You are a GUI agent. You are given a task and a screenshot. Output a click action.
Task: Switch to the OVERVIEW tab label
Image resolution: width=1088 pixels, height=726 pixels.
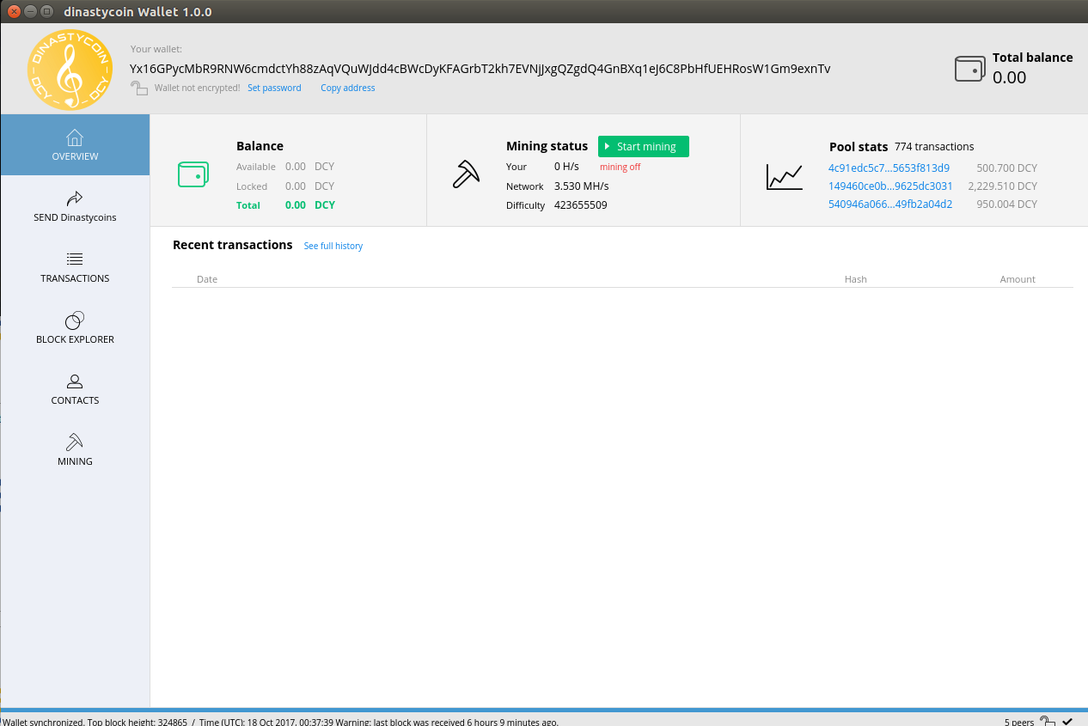75,156
